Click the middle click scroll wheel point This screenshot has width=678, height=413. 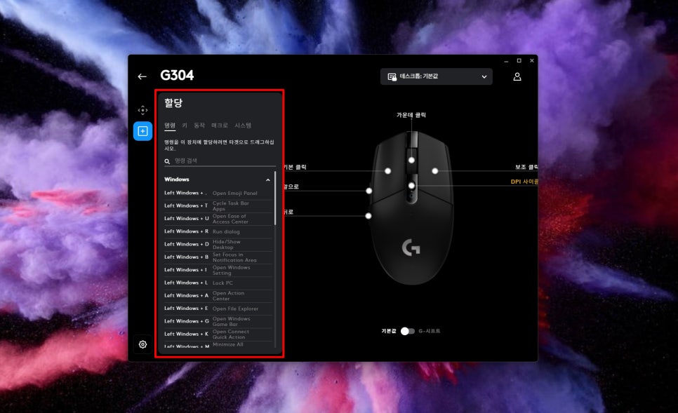pyautogui.click(x=411, y=160)
